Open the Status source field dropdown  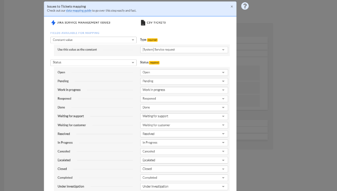coord(93,62)
